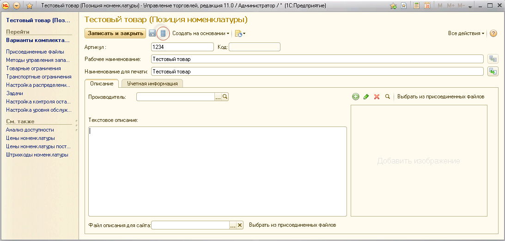Open Присоединенные файлы

[x=35, y=52]
